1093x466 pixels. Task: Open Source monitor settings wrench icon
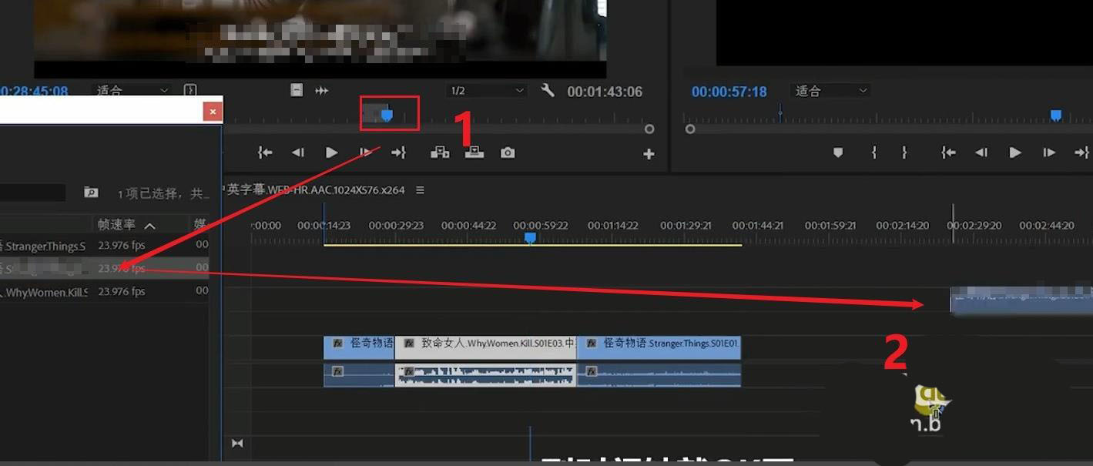[x=548, y=91]
